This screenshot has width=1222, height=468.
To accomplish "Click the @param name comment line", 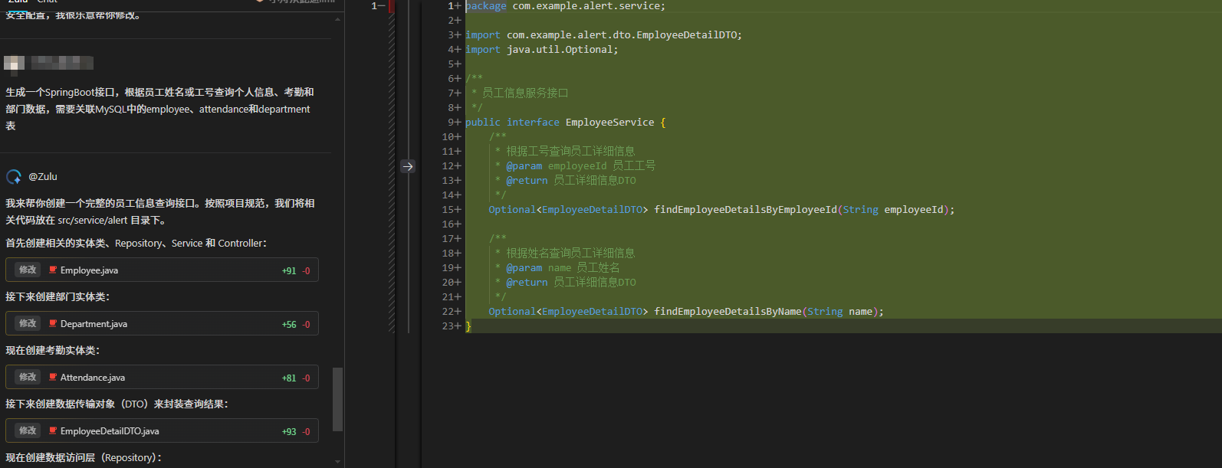I will coord(557,268).
